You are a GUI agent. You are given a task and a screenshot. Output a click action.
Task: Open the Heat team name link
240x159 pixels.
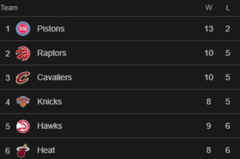pyautogui.click(x=46, y=150)
